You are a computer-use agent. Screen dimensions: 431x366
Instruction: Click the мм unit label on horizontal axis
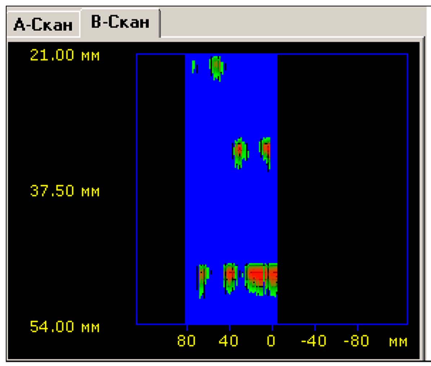click(x=398, y=341)
